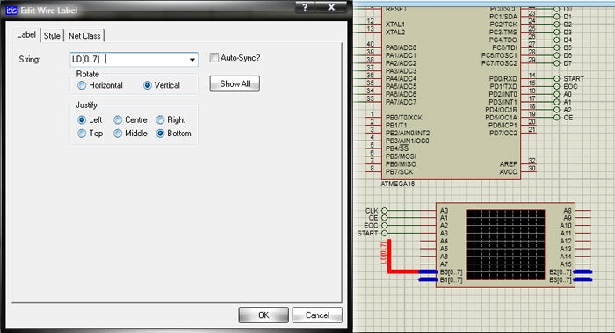Choose Centre justification
Viewport: 615px width, 333px height.
pyautogui.click(x=118, y=119)
